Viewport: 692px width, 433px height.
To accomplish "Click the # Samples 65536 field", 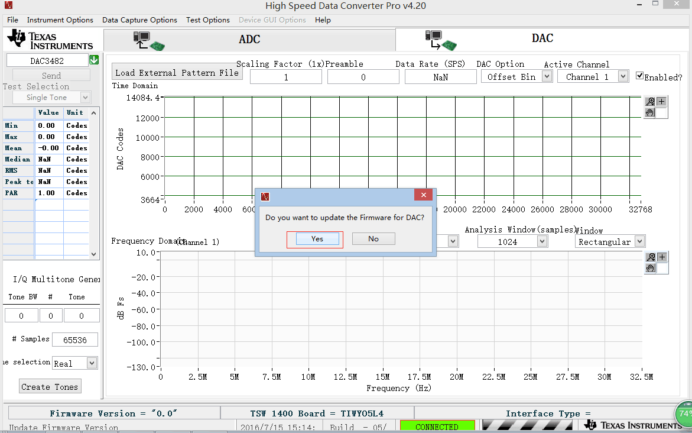I will click(x=75, y=340).
